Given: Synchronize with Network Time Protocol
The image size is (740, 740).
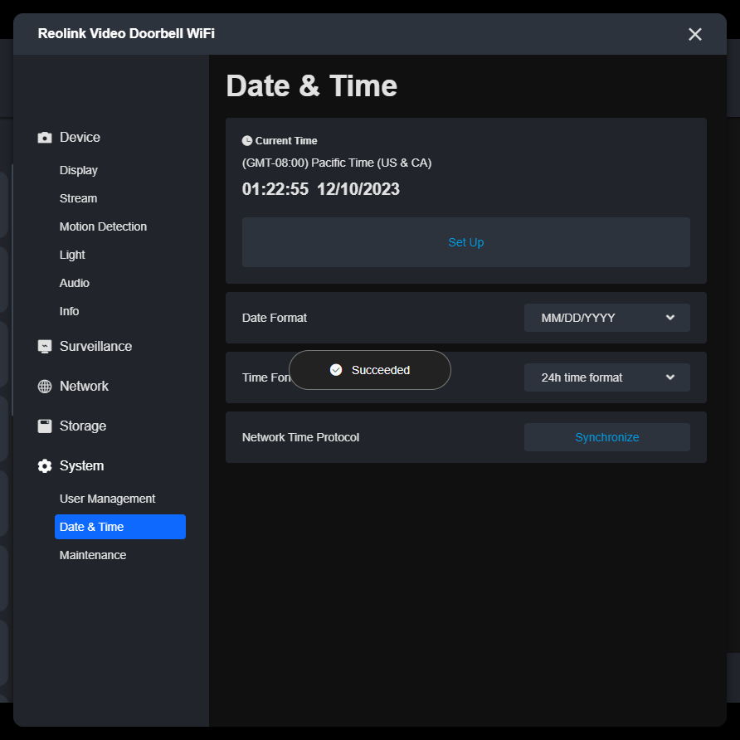Looking at the screenshot, I should [x=607, y=437].
